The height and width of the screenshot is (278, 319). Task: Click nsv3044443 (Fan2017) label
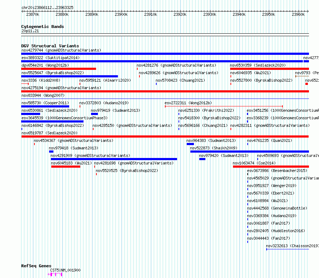pyautogui.click(x=268, y=238)
